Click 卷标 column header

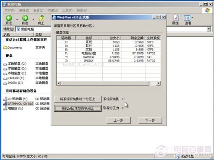(89, 38)
